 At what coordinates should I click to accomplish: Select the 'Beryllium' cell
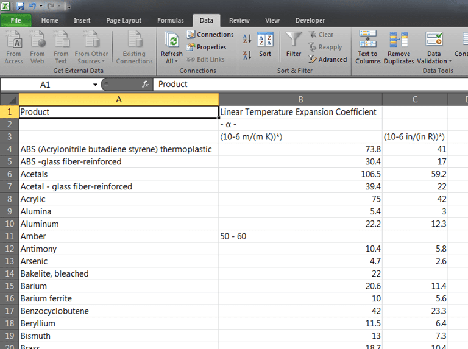coord(119,323)
